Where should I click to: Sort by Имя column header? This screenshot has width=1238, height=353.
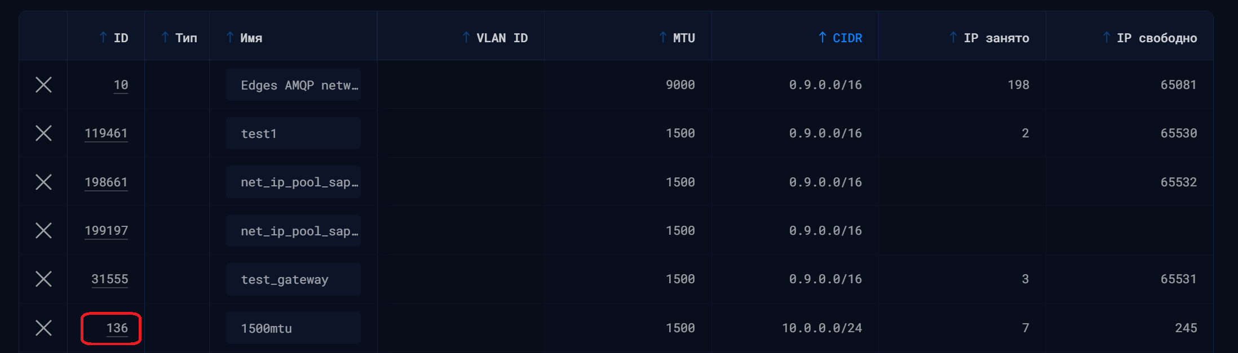(x=244, y=38)
